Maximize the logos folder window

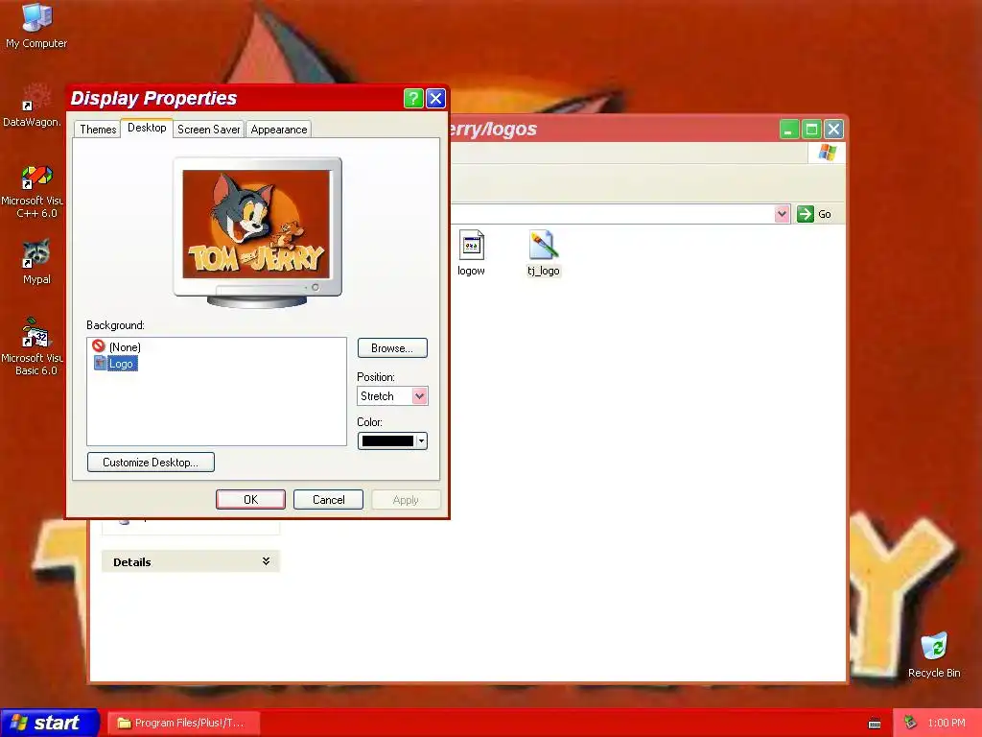(x=811, y=130)
